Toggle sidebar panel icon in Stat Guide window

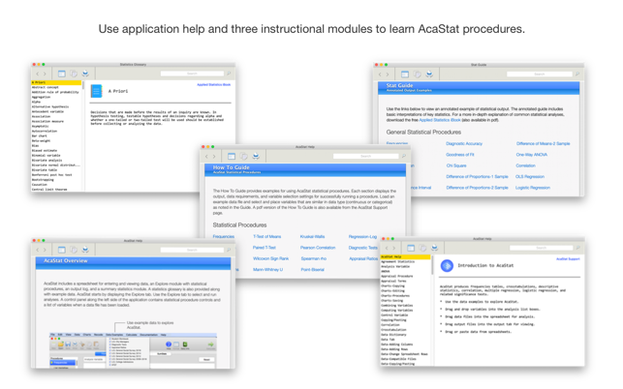[405, 75]
